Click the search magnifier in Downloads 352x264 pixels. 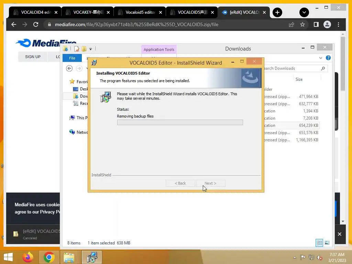coord(323,68)
